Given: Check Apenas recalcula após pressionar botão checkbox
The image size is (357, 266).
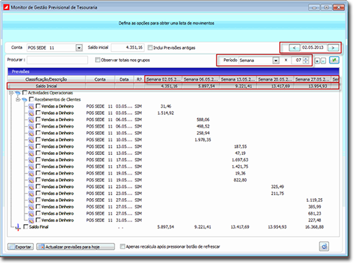Looking at the screenshot, I should point(122,247).
